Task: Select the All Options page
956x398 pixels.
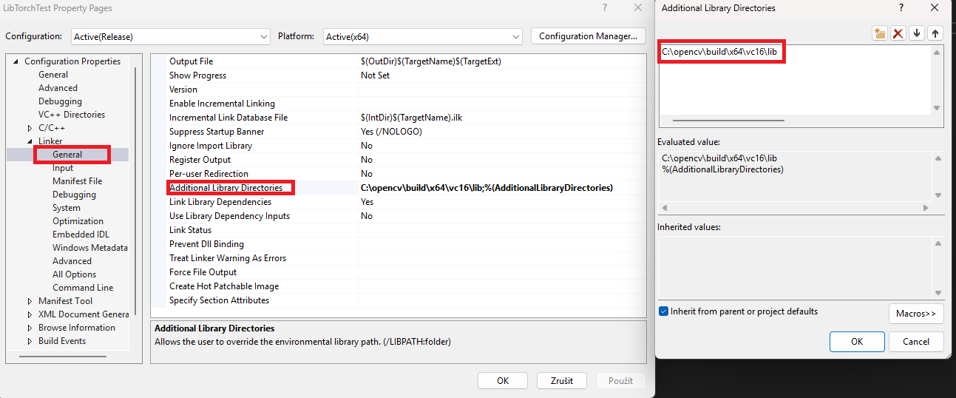Action: 74,274
